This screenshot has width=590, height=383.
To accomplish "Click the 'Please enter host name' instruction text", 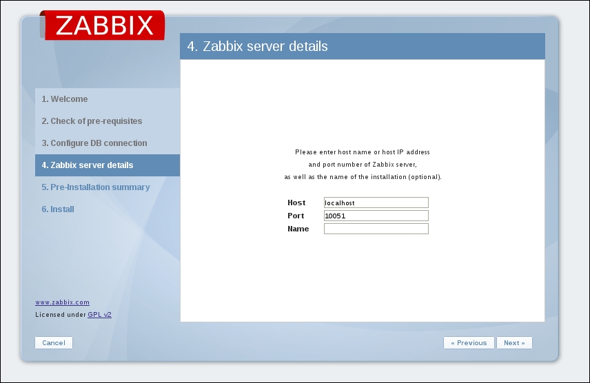I will (x=363, y=152).
